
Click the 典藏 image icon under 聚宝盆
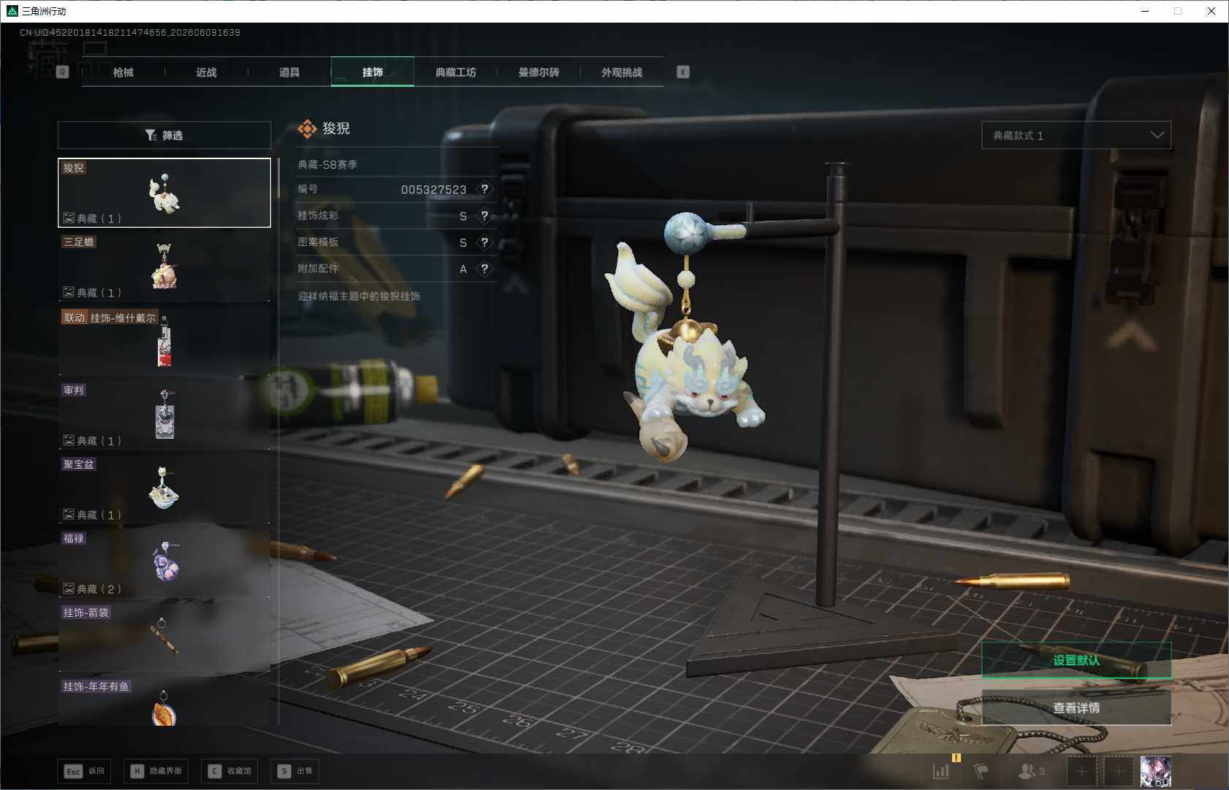pos(69,514)
